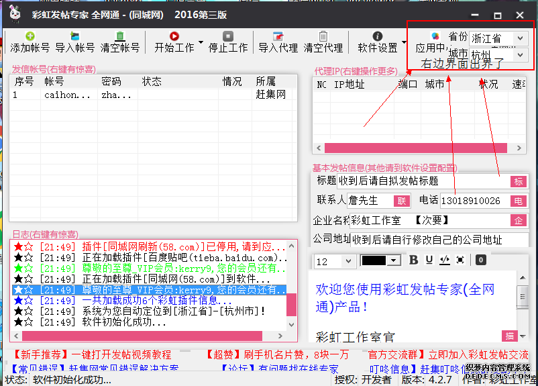Toggle bold formatting in the editor

(413, 260)
